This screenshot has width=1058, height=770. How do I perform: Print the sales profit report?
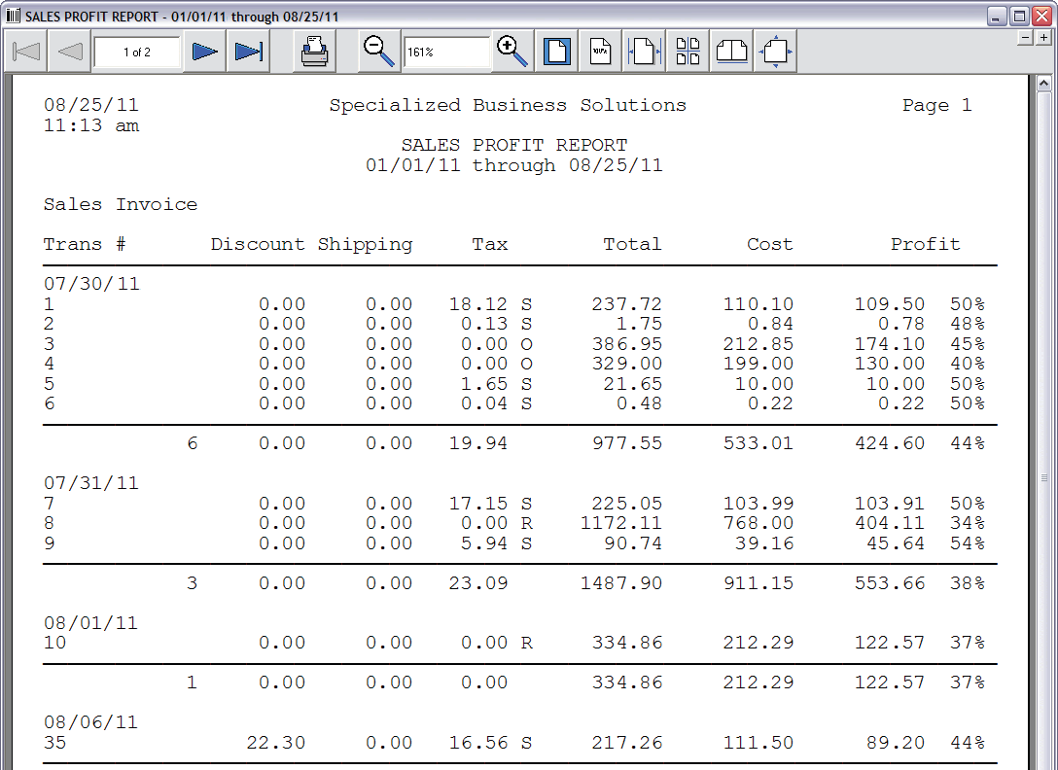[x=315, y=52]
